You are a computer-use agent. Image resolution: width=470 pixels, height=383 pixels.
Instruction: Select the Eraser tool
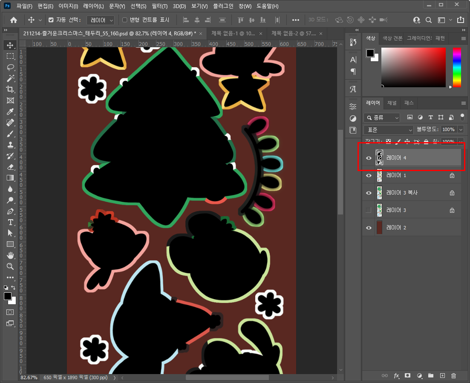[x=10, y=167]
